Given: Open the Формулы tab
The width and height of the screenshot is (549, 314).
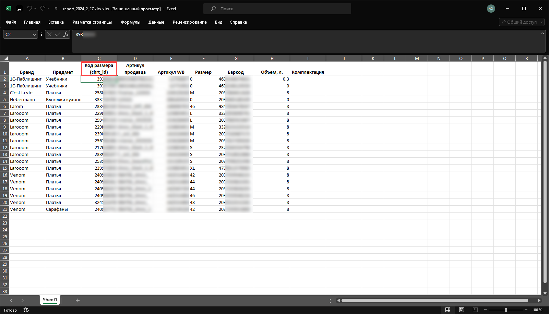Looking at the screenshot, I should coord(131,22).
